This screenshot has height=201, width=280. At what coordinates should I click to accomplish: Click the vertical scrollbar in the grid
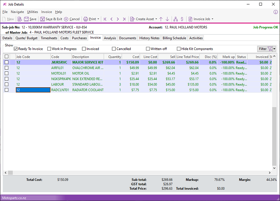274,136
